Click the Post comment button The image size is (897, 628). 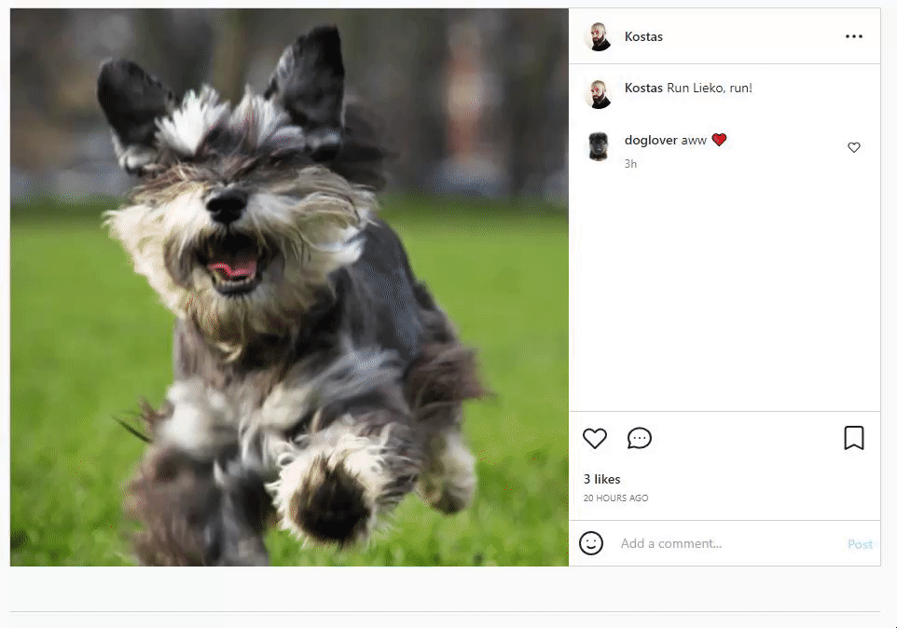tap(860, 544)
